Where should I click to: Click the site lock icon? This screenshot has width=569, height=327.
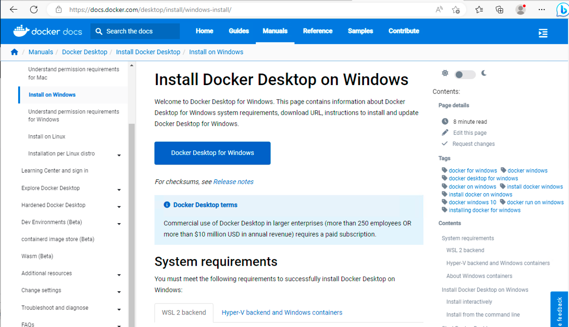(58, 10)
